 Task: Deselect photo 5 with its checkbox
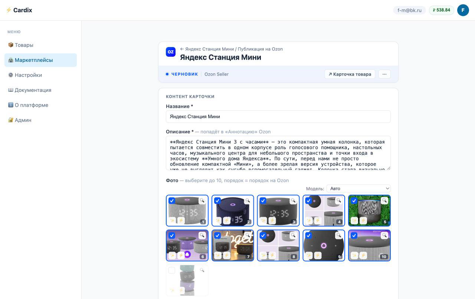tap(354, 201)
